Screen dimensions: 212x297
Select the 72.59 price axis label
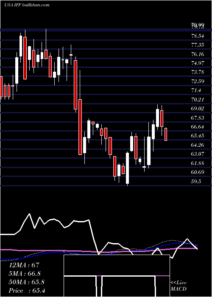pos(198,81)
